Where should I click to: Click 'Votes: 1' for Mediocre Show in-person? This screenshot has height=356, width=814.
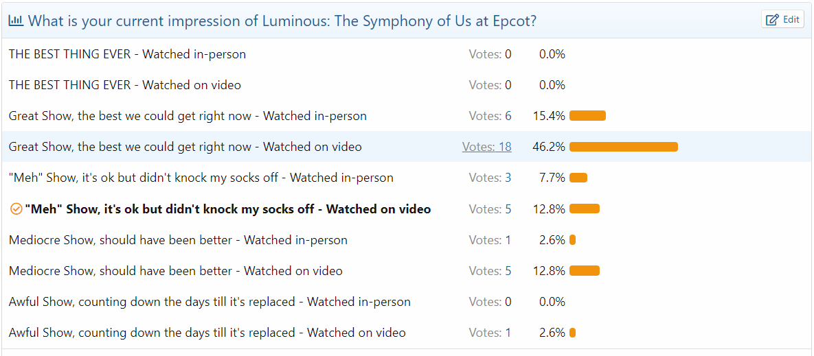click(490, 240)
